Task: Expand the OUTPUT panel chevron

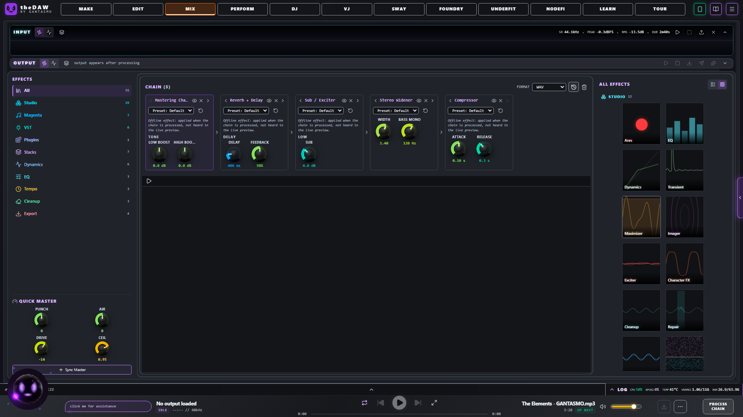Action: (x=725, y=63)
